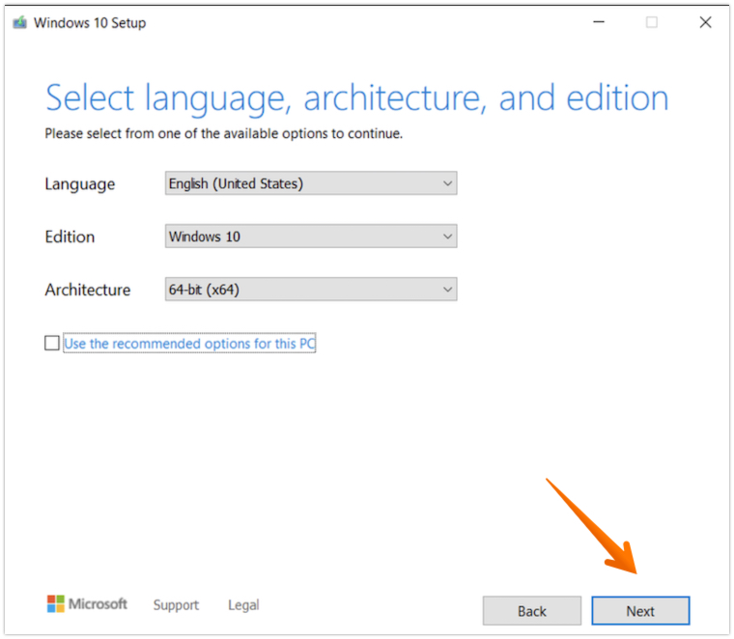Minimize the Windows 10 Setup window

tap(597, 22)
